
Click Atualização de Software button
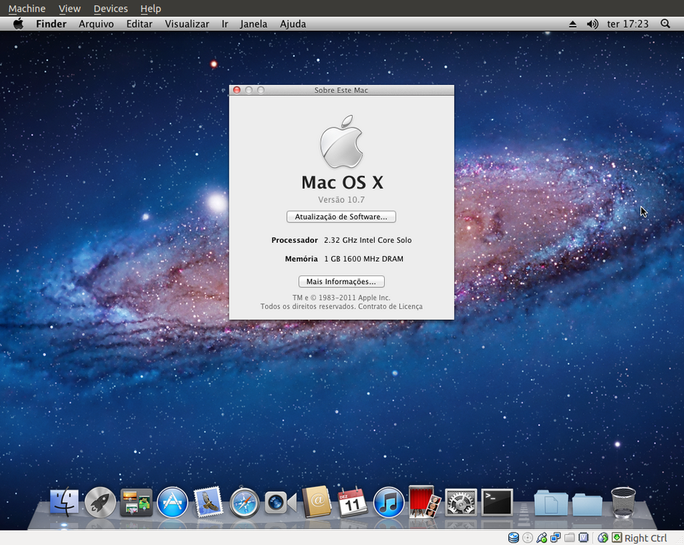pyautogui.click(x=341, y=217)
